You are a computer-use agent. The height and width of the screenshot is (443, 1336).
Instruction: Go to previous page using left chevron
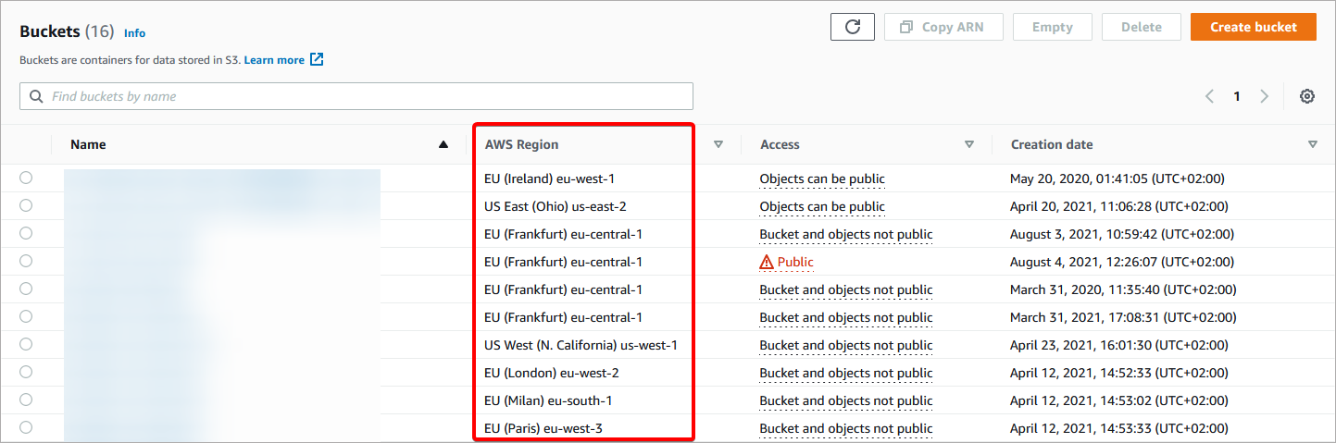(1209, 96)
